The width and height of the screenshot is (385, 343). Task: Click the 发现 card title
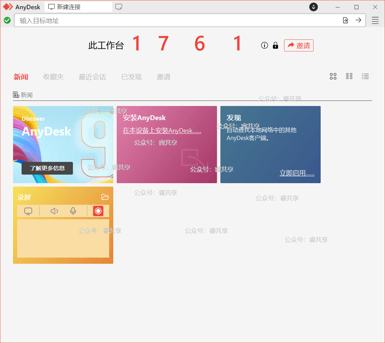tap(233, 118)
